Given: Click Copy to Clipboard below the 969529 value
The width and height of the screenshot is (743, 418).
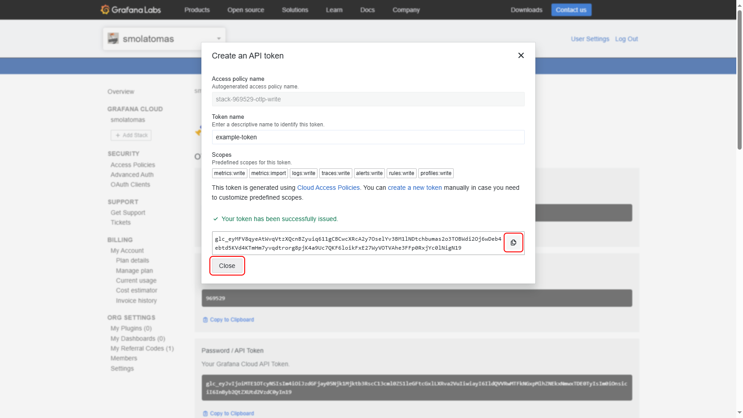Looking at the screenshot, I should [x=229, y=320].
